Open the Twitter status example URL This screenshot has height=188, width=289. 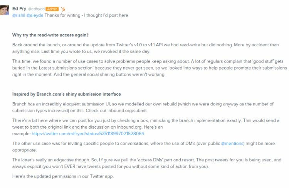[x=88, y=134]
